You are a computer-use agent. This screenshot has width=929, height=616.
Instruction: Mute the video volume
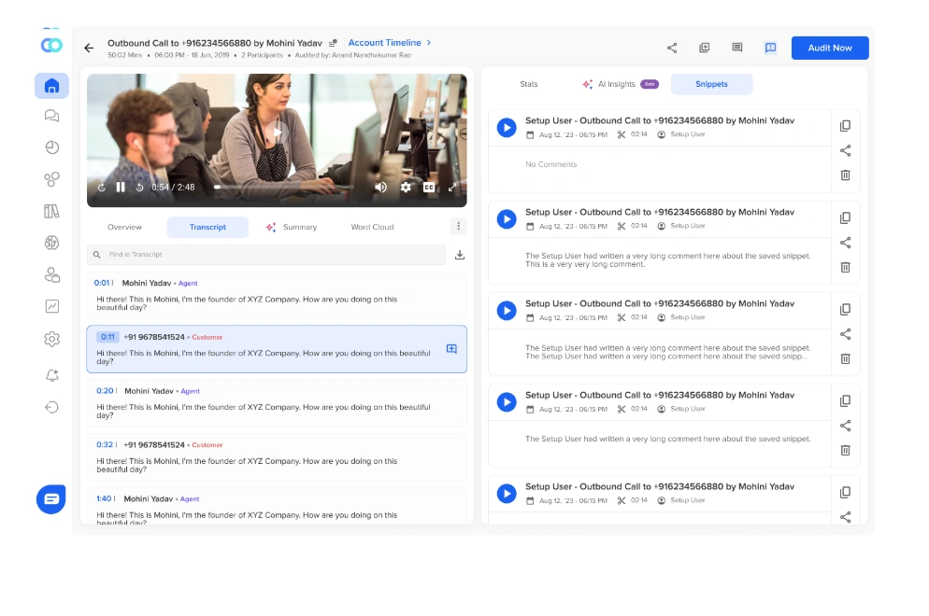pos(381,187)
